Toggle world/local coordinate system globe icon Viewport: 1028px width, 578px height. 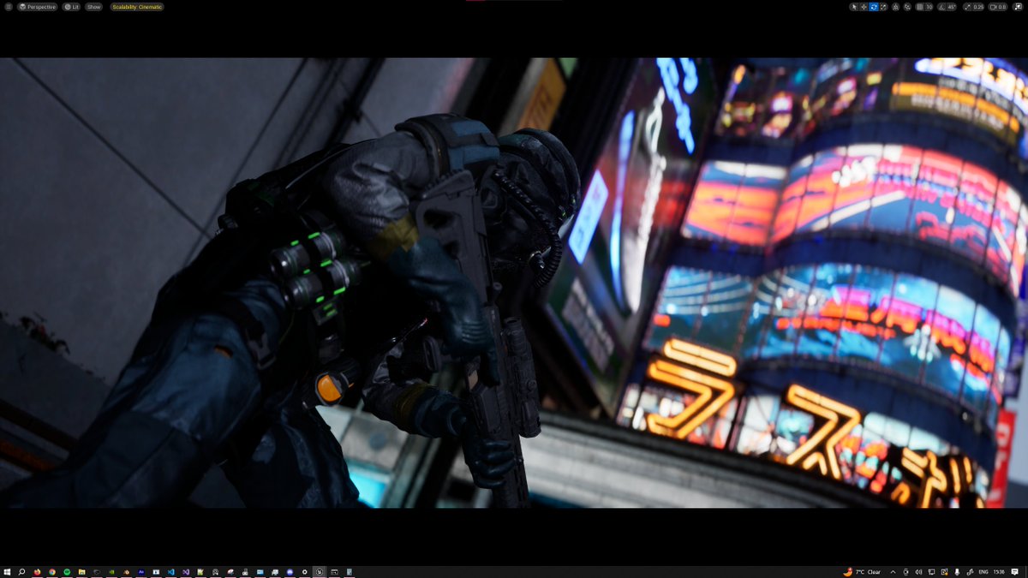[895, 7]
